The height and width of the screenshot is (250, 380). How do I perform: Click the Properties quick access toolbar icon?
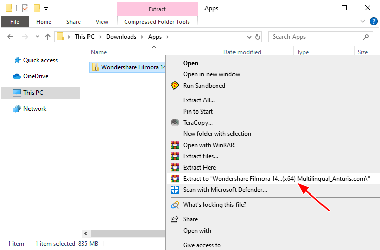[x=25, y=8]
